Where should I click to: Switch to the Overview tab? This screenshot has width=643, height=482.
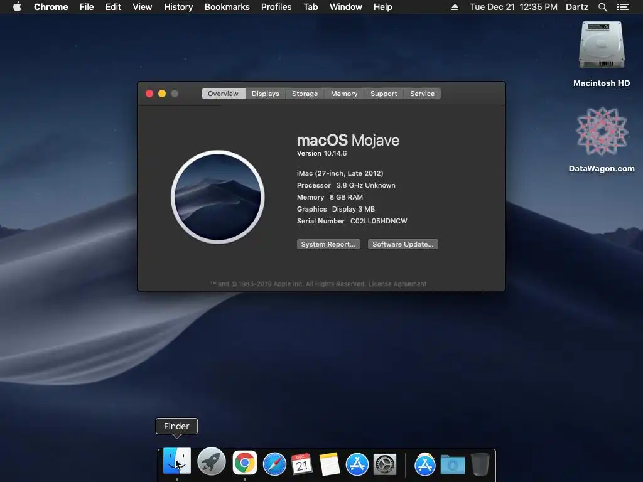(x=223, y=94)
